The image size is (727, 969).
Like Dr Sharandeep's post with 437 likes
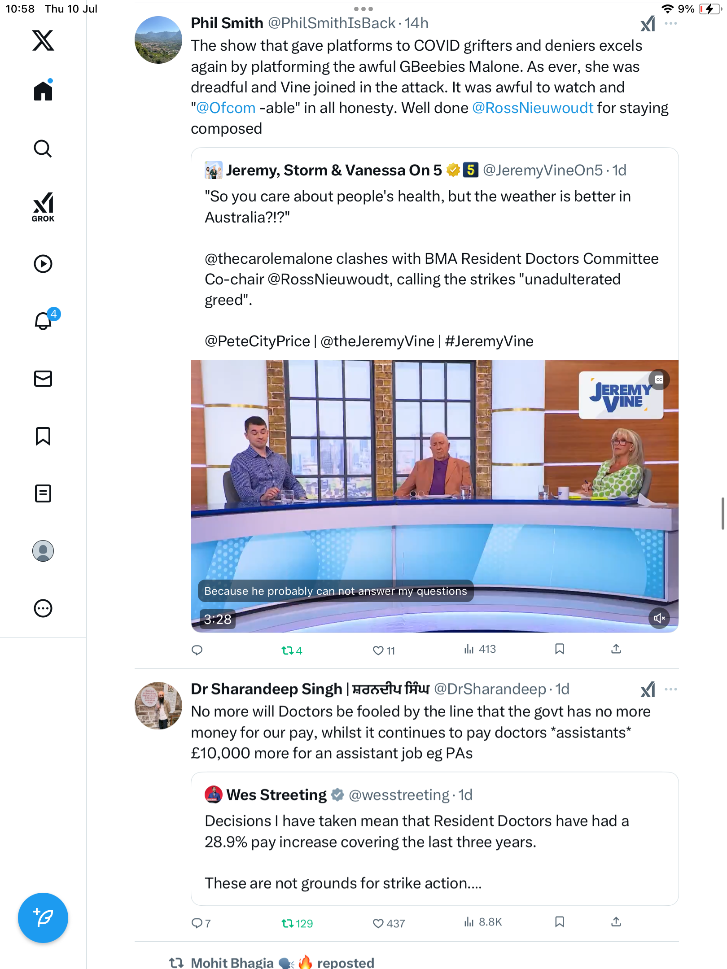coord(389,923)
